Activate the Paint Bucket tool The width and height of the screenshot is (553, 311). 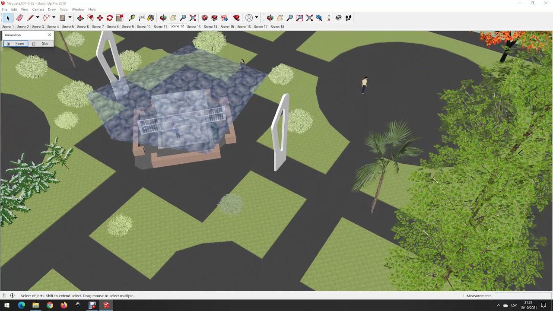[x=151, y=18]
